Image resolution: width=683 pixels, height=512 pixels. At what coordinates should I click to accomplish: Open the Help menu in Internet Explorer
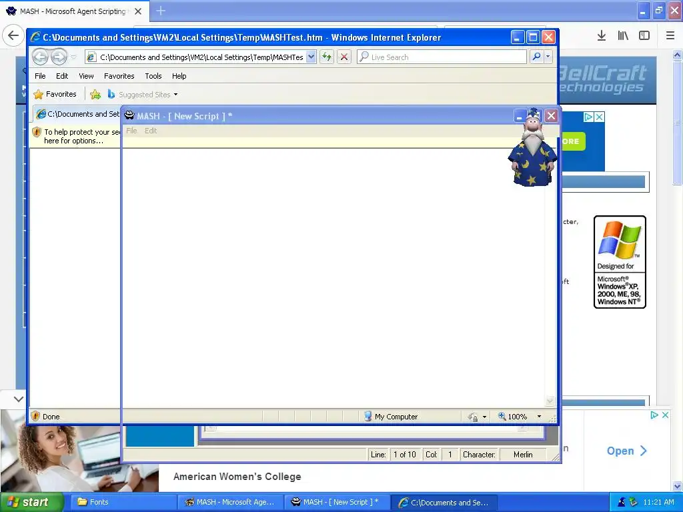tap(179, 76)
